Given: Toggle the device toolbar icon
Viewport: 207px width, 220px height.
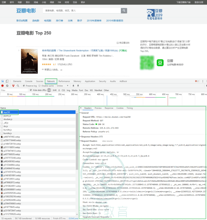Looking at the screenshot, I should [x=7, y=81].
